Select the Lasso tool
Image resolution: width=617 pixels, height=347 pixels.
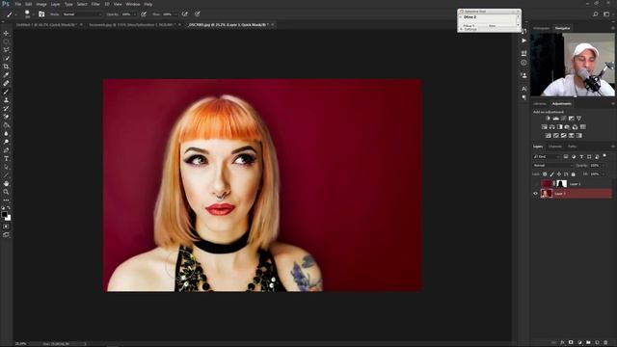6,49
